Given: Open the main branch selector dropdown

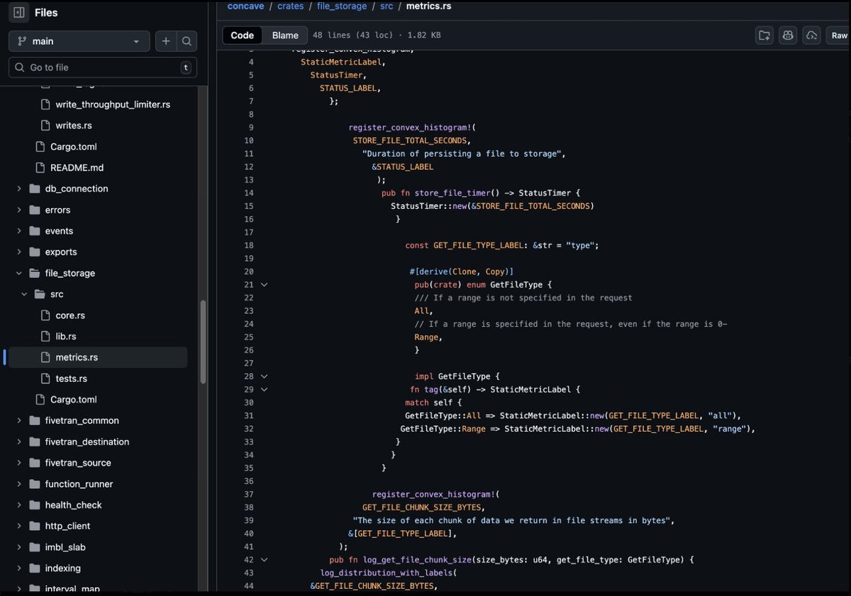Looking at the screenshot, I should [79, 41].
